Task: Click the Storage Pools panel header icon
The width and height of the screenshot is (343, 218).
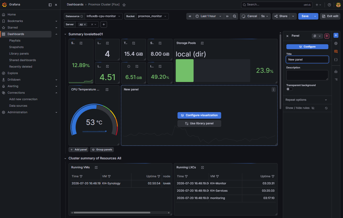Action: 202,43
